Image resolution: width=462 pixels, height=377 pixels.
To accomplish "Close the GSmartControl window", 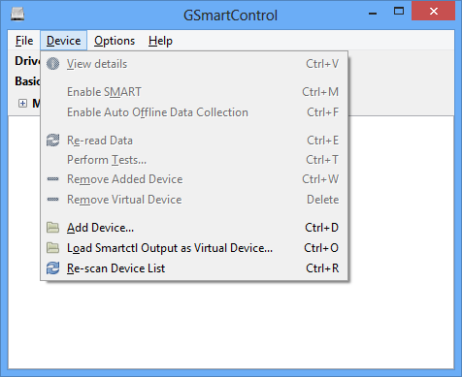I will coord(434,12).
